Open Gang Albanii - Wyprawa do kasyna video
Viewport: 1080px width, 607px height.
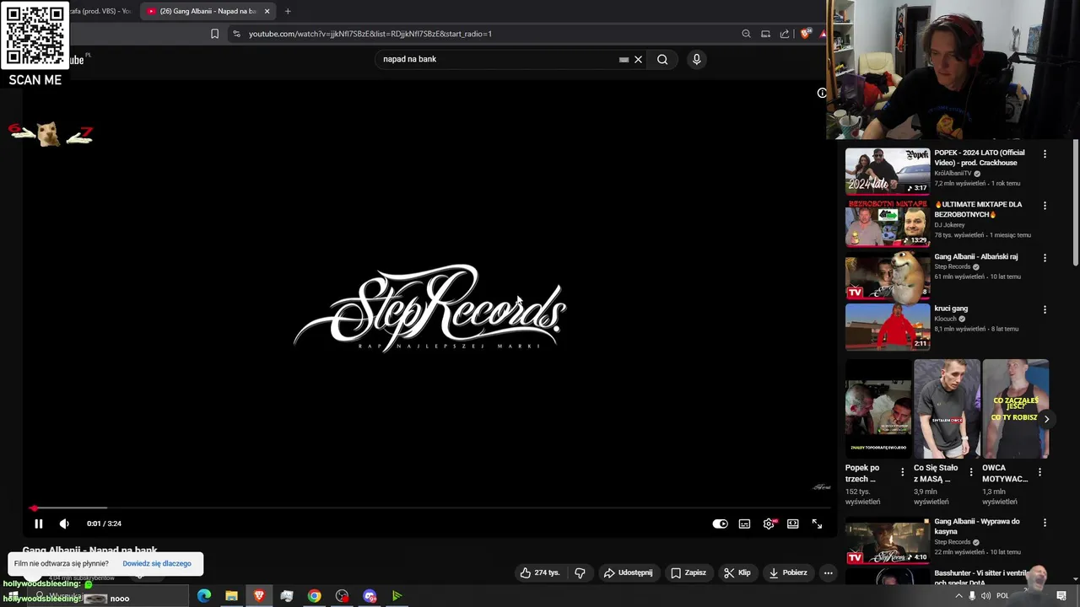pos(888,540)
